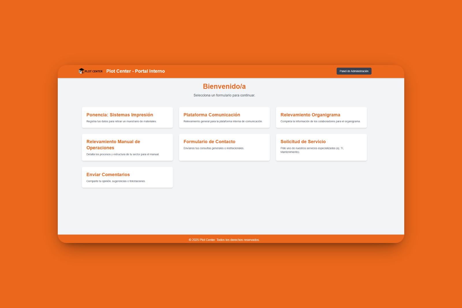Click the 'Plot Center - Portal Interno' header title
The image size is (462, 308).
point(135,71)
